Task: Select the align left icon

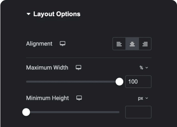Action: 119,44
